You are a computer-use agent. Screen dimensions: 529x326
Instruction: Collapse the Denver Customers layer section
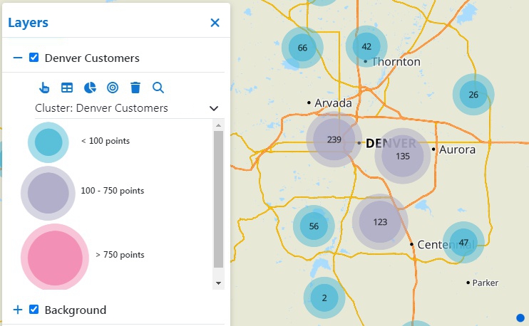(x=18, y=58)
